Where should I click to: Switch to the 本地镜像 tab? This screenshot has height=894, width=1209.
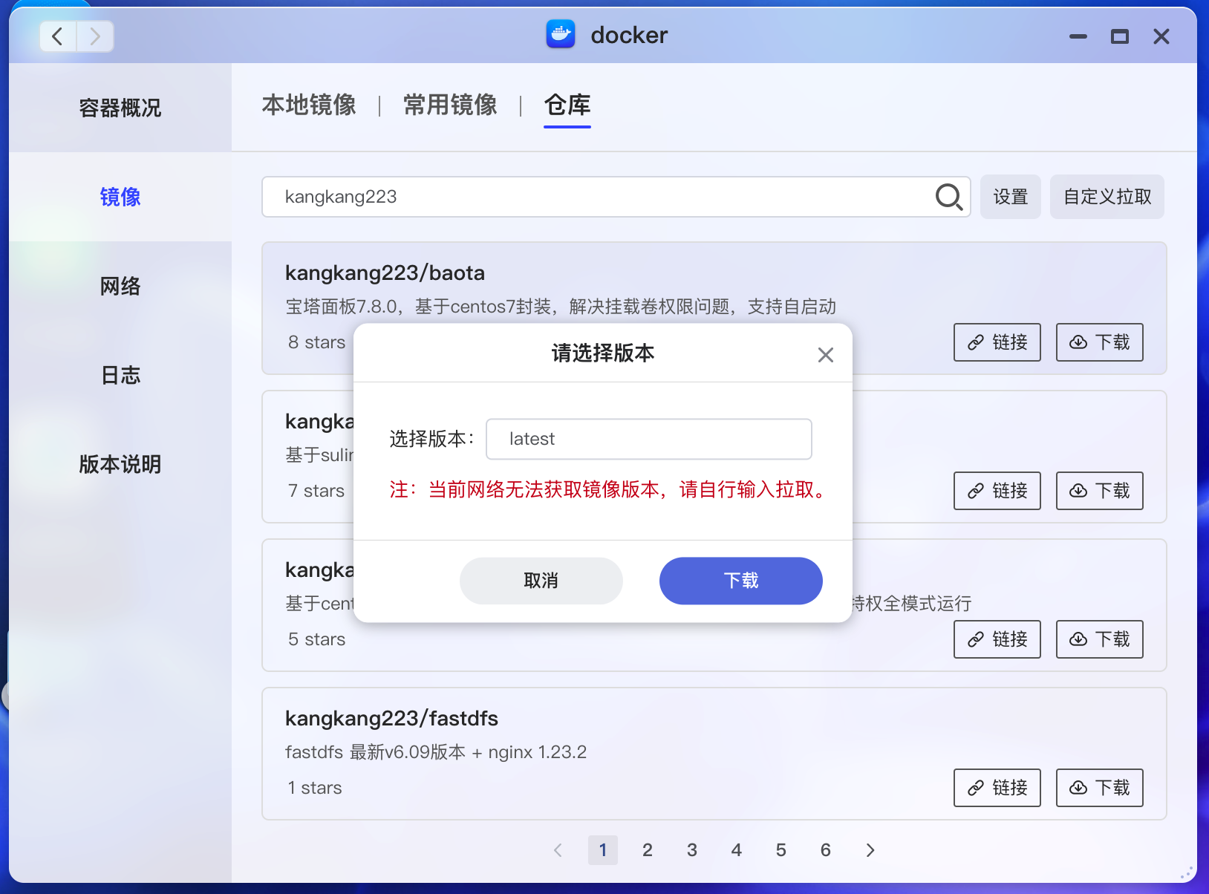coord(309,105)
